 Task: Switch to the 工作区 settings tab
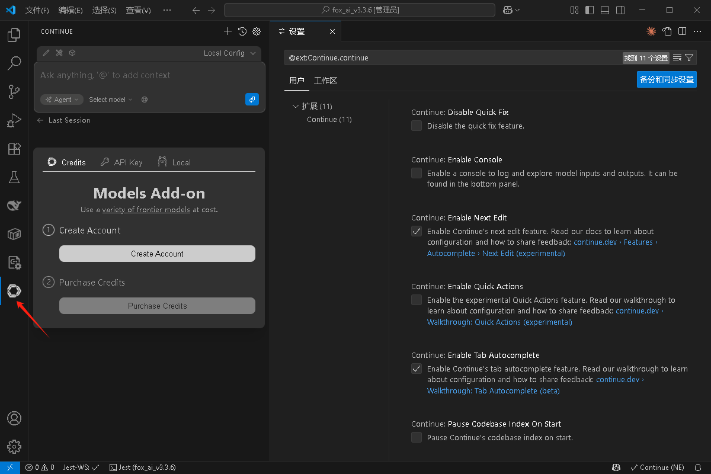[x=325, y=81]
